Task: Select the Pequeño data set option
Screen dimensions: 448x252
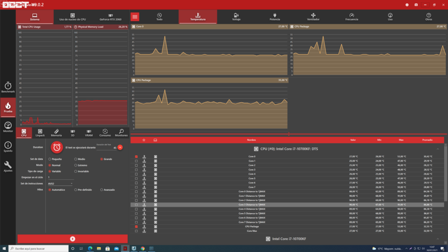Action: (x=50, y=159)
